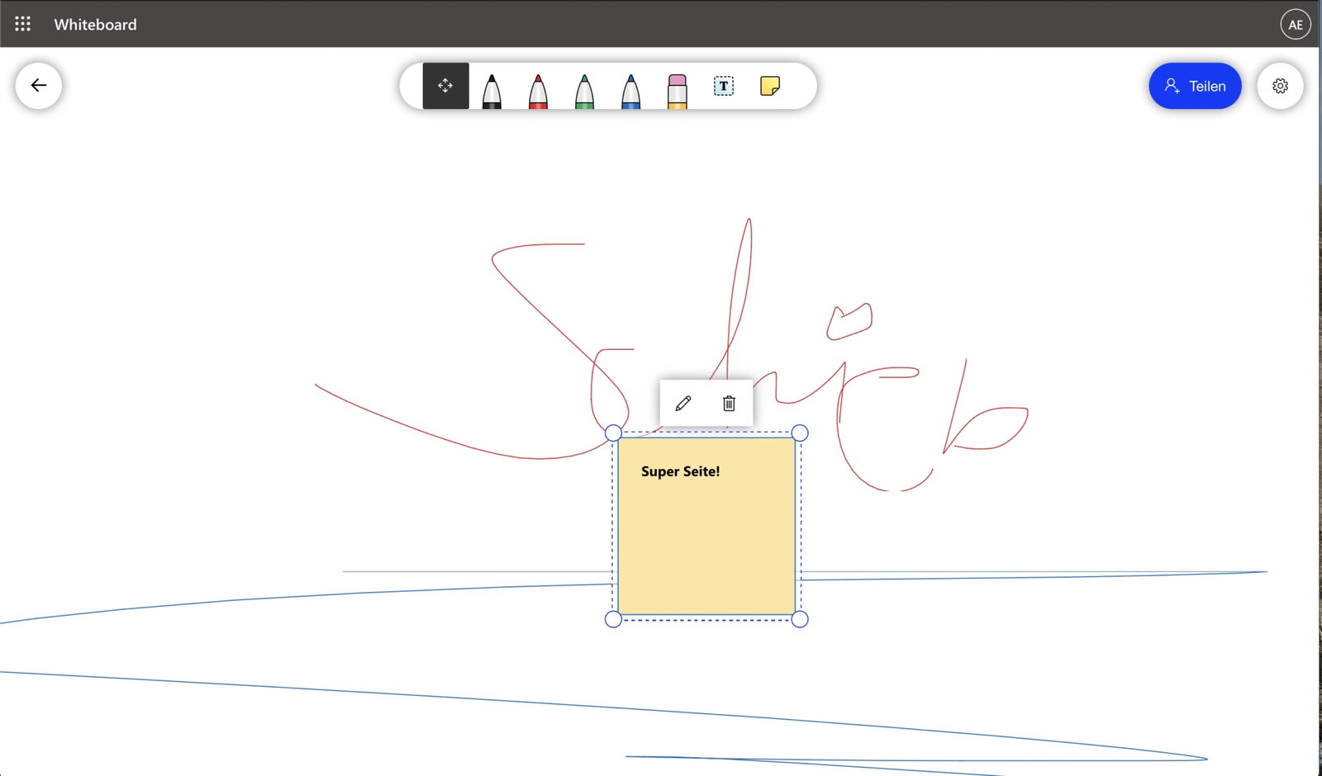Screen dimensions: 1322x776
Task: Click the bottom-right resize handle of note
Action: click(x=800, y=619)
